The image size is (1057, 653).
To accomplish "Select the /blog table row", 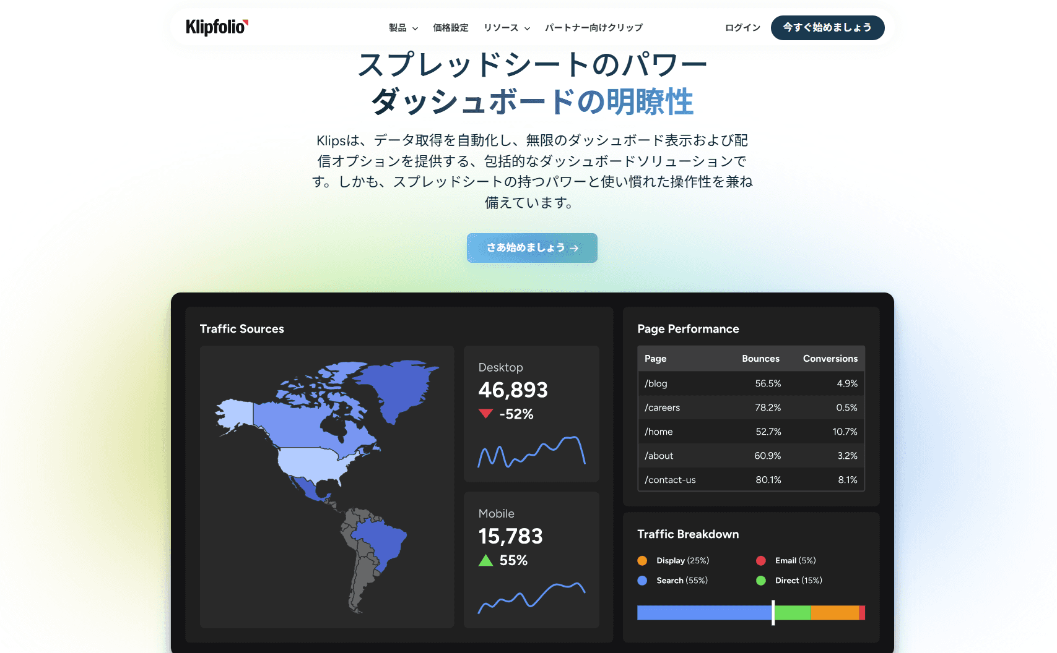I will click(751, 383).
